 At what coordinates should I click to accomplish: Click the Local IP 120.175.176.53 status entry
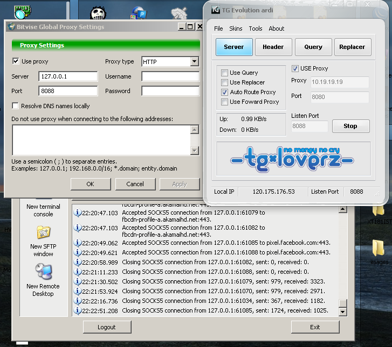(273, 192)
